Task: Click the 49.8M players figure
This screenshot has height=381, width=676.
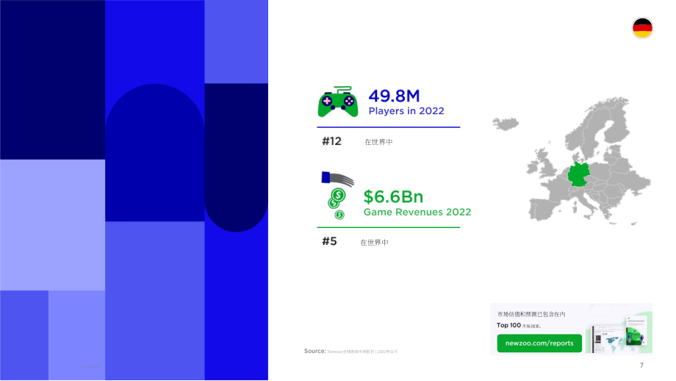Action: (x=394, y=96)
